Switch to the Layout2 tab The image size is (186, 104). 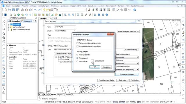coord(68,94)
